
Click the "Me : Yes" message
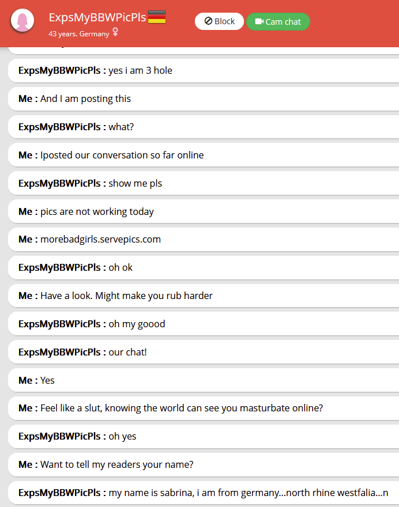[47, 380]
